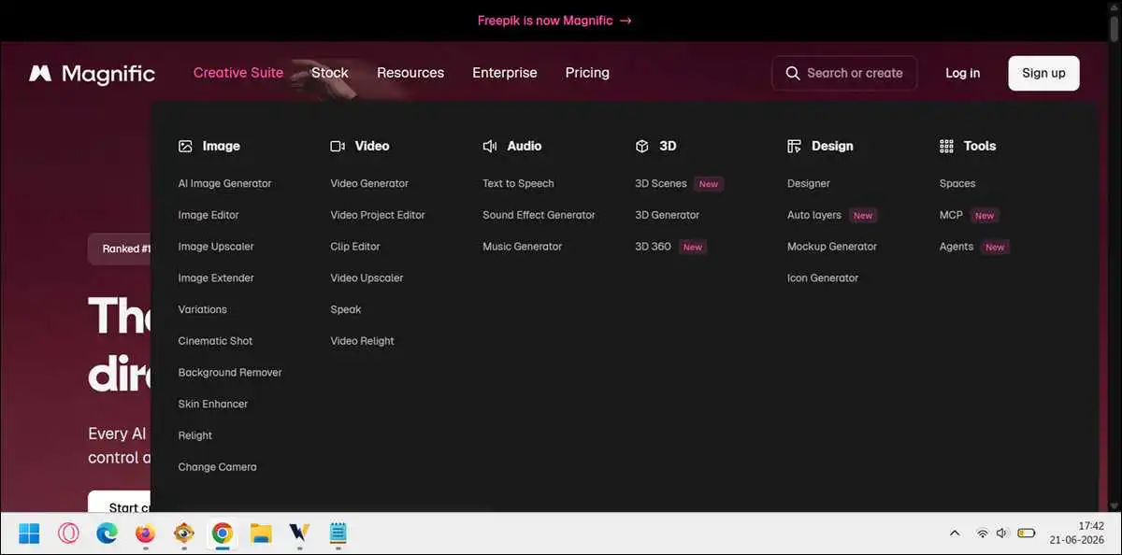Click the Image category icon

tap(185, 146)
